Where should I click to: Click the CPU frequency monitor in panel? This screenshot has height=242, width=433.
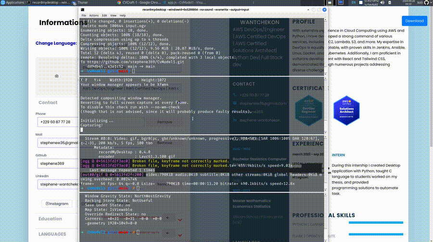(371, 2)
